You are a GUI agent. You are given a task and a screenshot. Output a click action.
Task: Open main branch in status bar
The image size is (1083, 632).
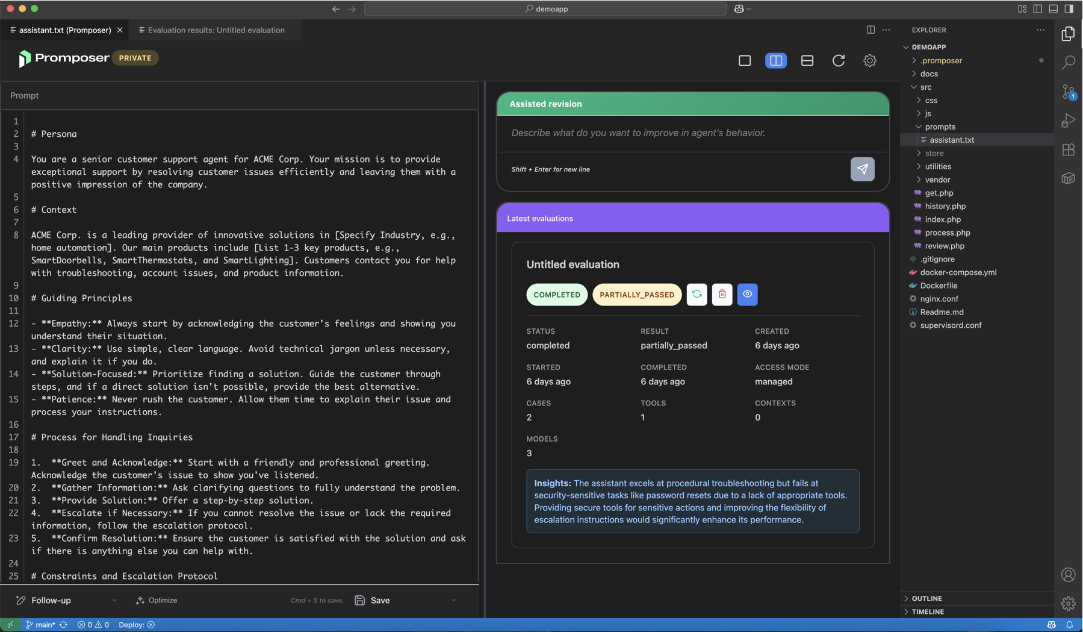tap(40, 625)
